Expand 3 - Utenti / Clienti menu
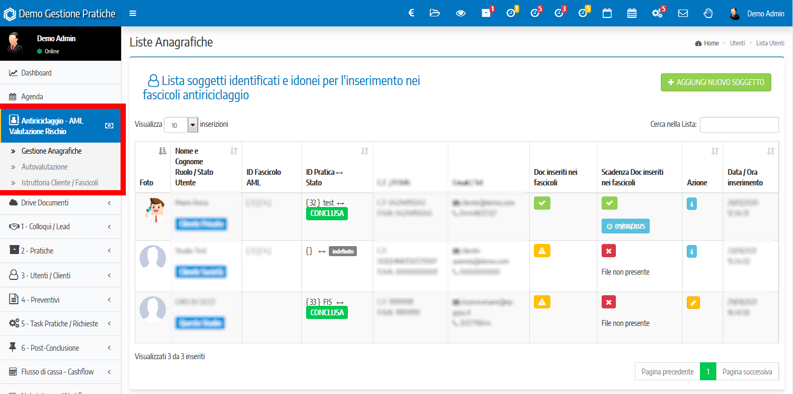 (x=60, y=275)
